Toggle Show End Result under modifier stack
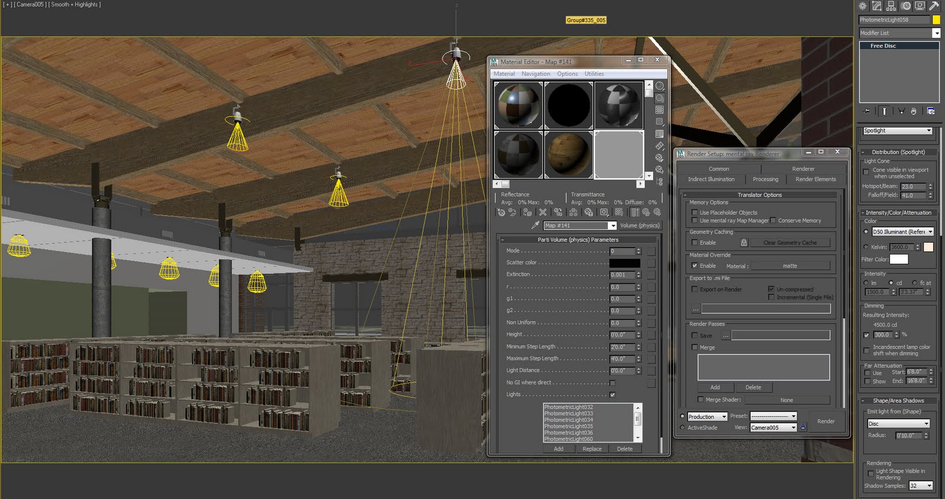This screenshot has width=945, height=499. 884,111
